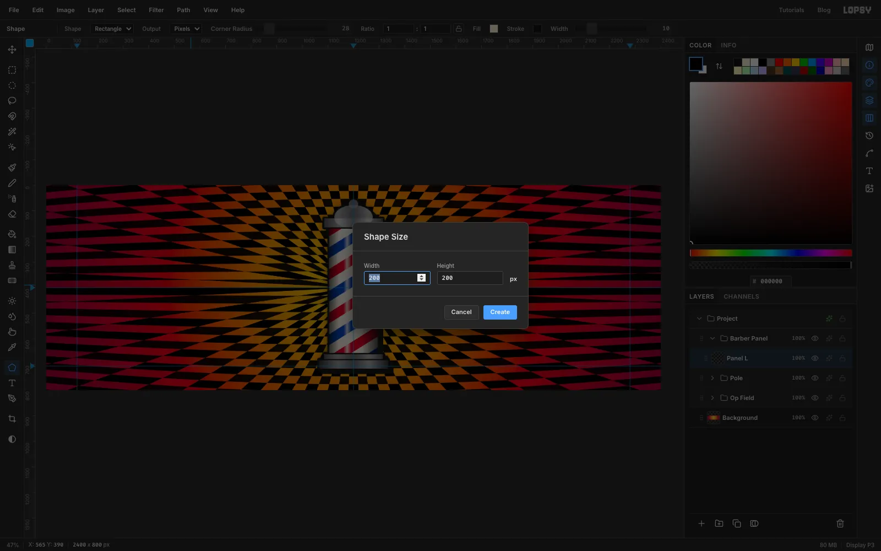The image size is (881, 551).
Task: Click the hue spectrum slider
Action: point(771,253)
